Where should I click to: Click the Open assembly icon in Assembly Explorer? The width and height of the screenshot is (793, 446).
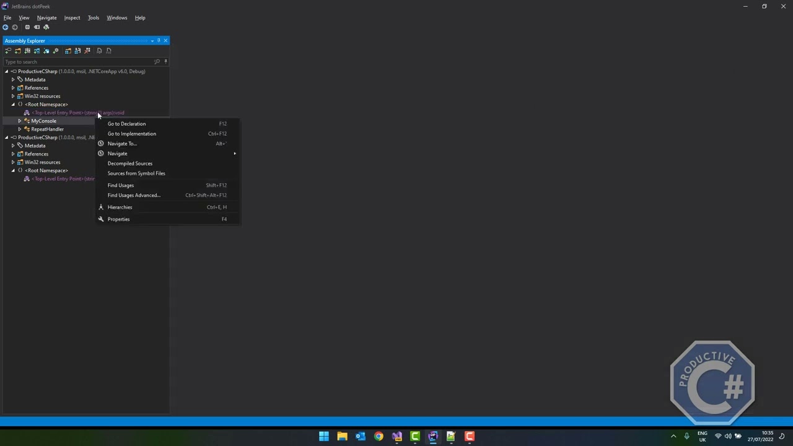point(8,51)
